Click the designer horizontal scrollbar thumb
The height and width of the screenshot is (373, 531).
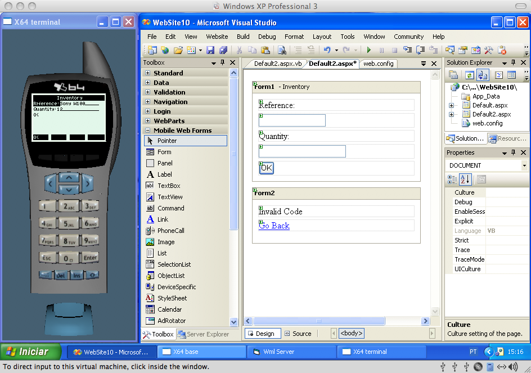coord(319,321)
